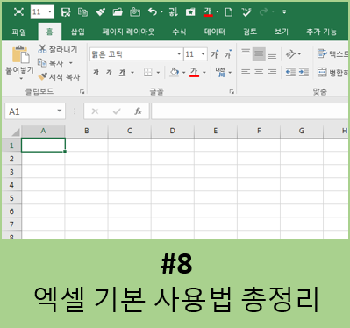Click the fit-to-screen icon in quick access toolbar
The image size is (350, 328).
coord(18,12)
